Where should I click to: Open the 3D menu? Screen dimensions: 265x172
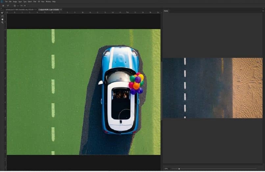pos(39,2)
